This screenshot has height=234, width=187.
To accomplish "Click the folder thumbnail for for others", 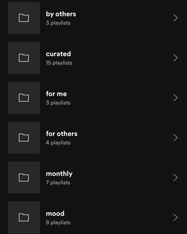I will [24, 138].
